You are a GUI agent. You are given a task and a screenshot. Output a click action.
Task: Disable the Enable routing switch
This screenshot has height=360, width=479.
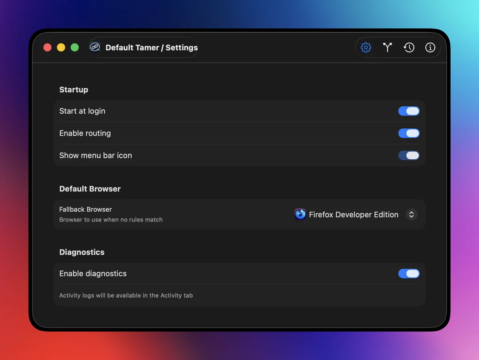(x=409, y=133)
